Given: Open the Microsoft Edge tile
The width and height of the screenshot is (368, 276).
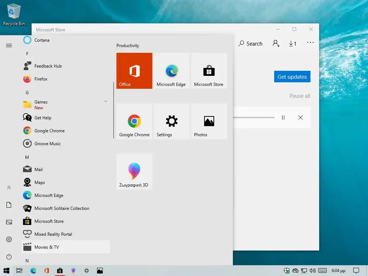Looking at the screenshot, I should click(171, 71).
